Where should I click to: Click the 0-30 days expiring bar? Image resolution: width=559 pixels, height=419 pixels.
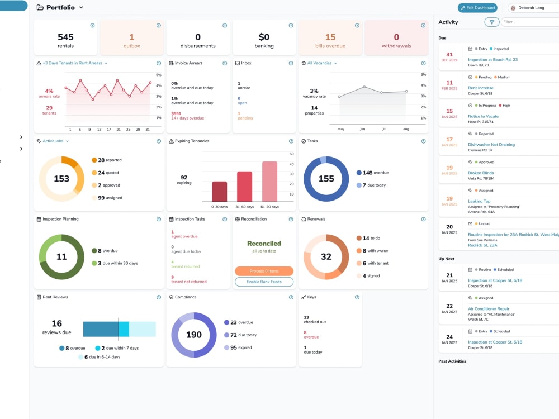click(x=219, y=192)
